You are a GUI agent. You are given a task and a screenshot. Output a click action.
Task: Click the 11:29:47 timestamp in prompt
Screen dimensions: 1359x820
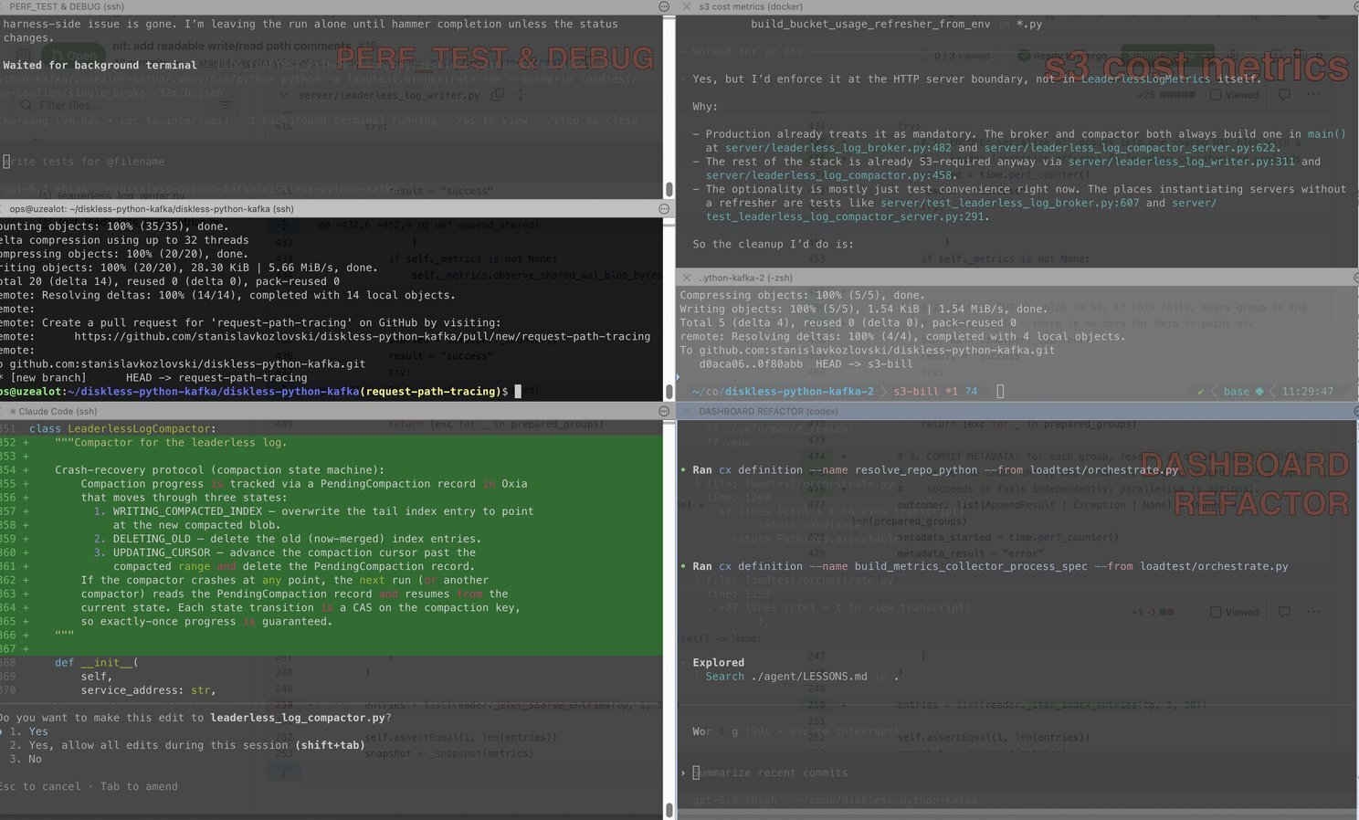tap(1307, 392)
